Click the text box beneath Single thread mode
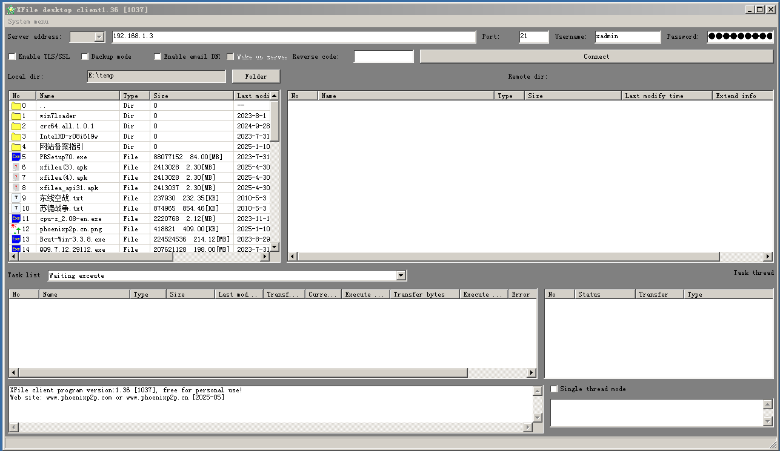Screen dimensions: 780x451 (x=657, y=413)
